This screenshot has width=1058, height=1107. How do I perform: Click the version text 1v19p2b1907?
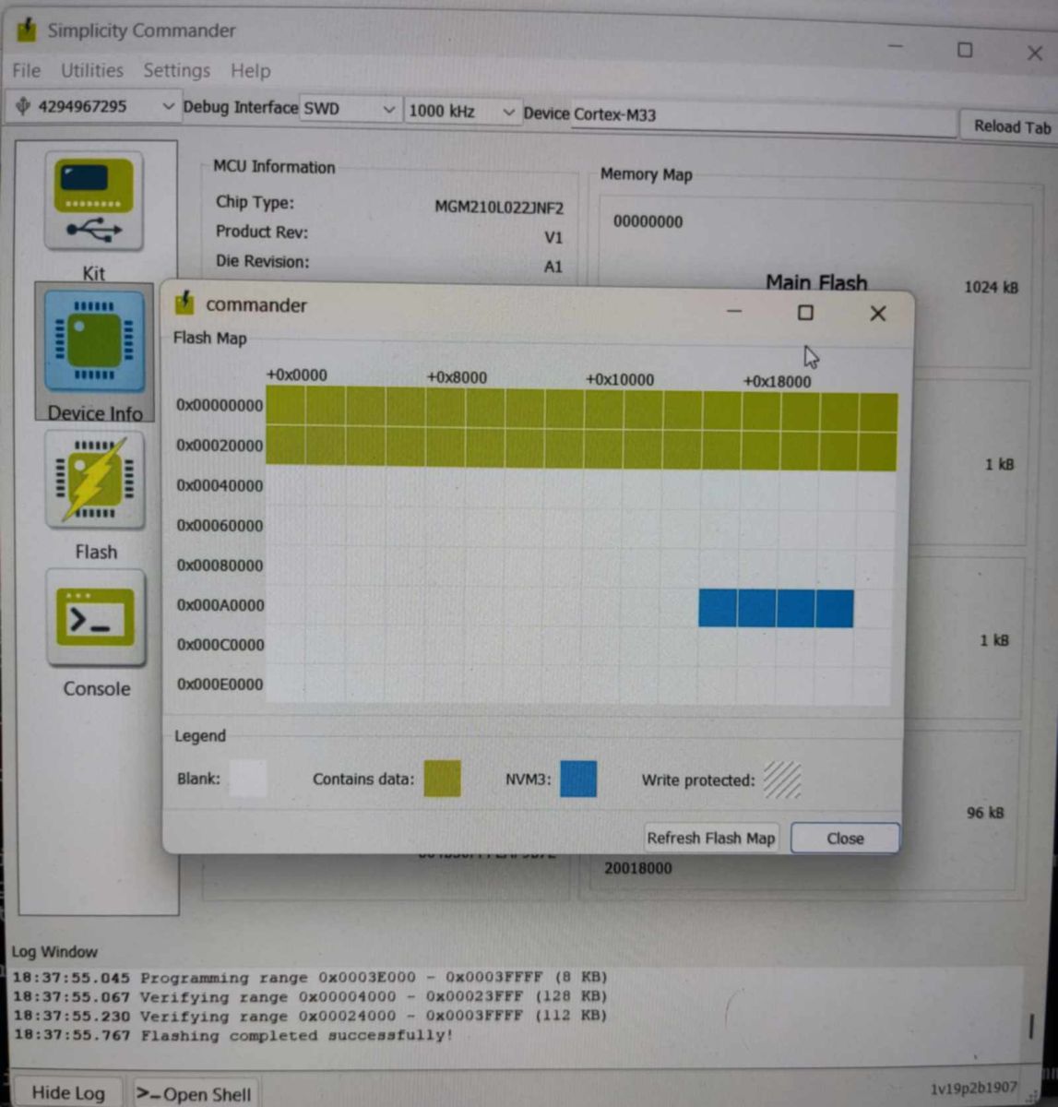973,1089
